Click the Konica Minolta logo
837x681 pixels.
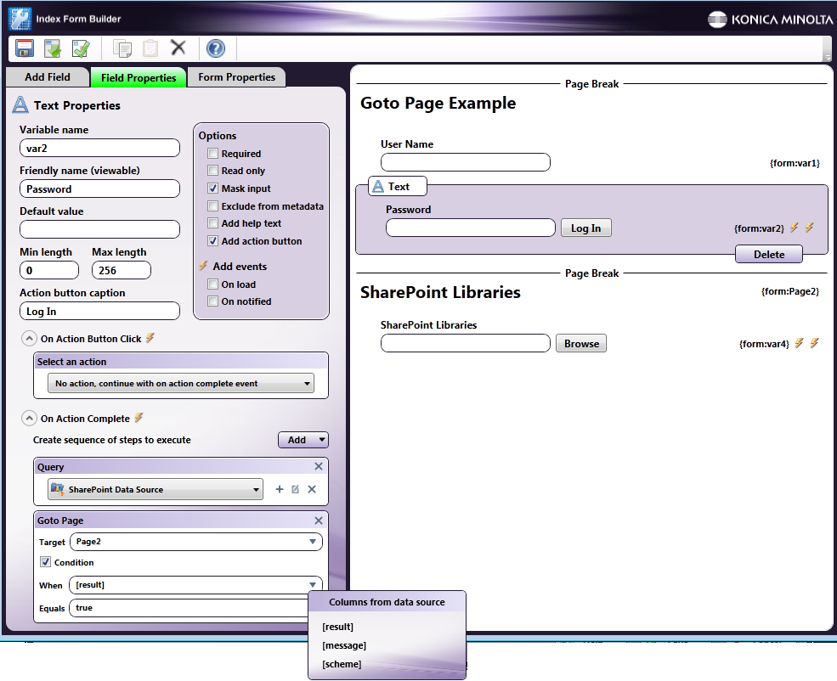770,20
